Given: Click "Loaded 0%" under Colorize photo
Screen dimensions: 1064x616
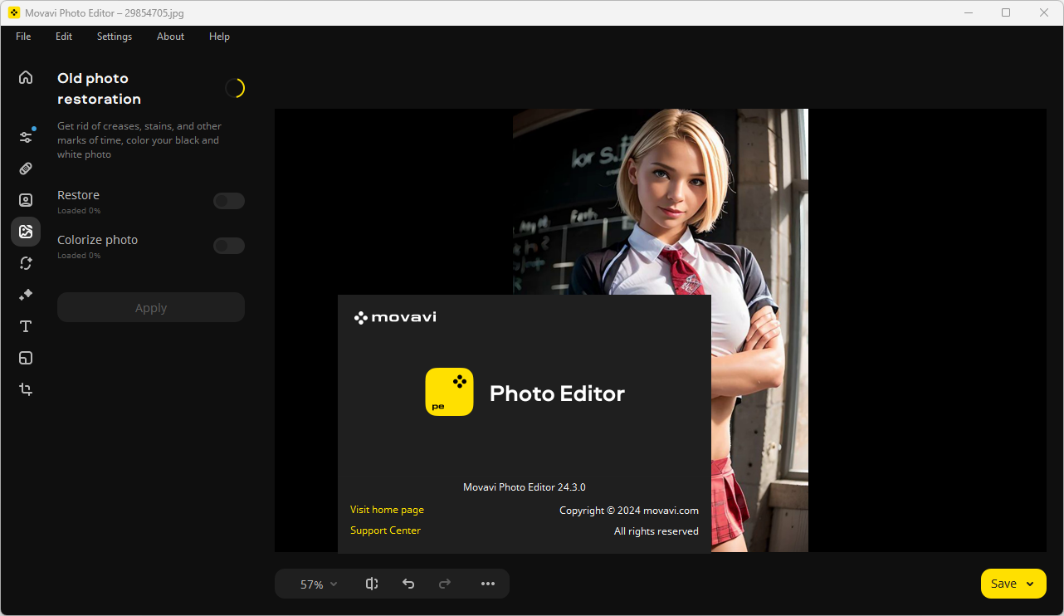Looking at the screenshot, I should (x=79, y=256).
